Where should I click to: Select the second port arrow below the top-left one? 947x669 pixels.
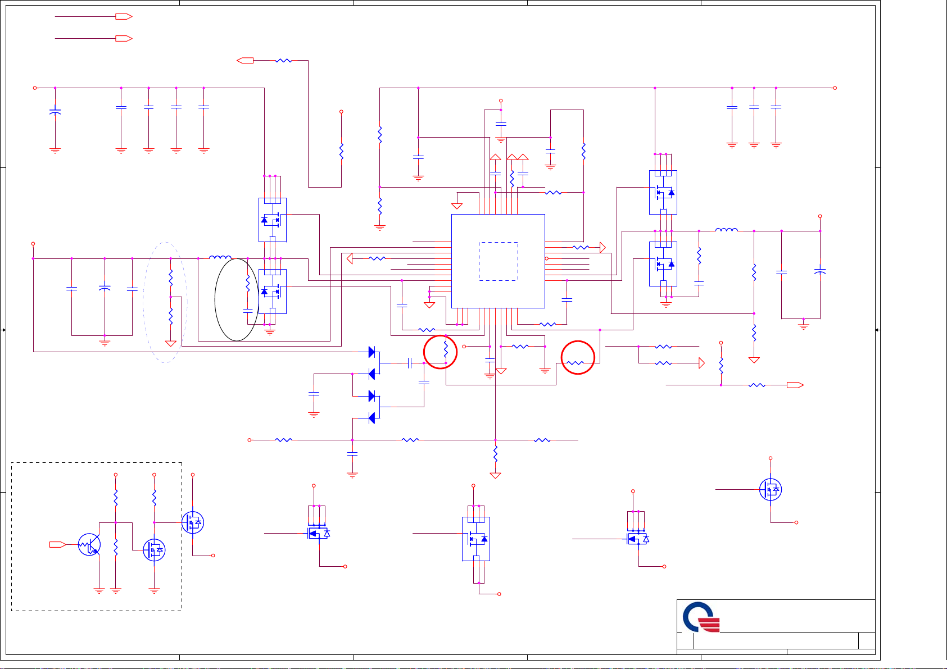point(124,39)
